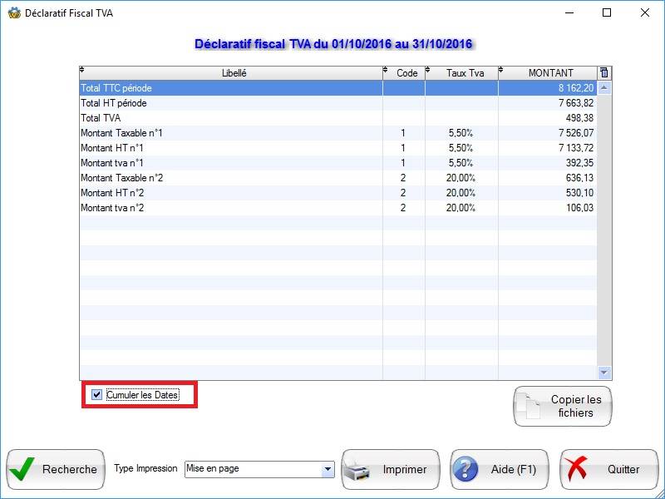Sort by the MONTANT column header

(550, 73)
